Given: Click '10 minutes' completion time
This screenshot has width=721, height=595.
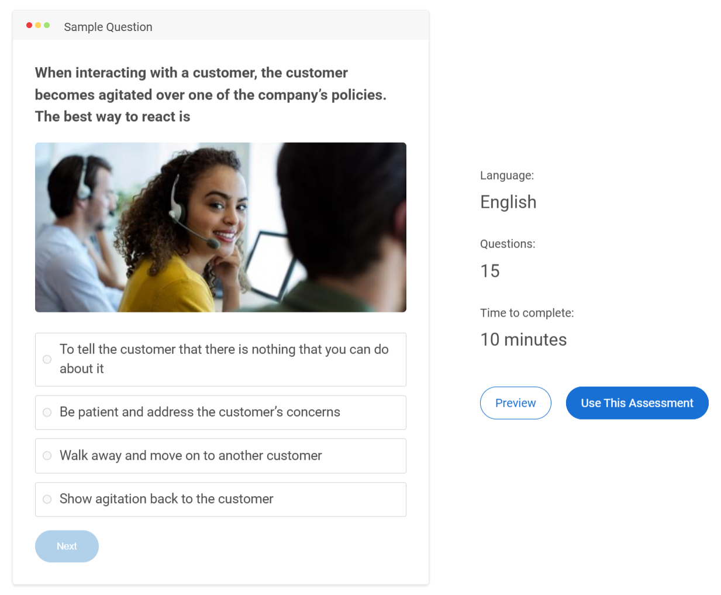Looking at the screenshot, I should pyautogui.click(x=523, y=339).
